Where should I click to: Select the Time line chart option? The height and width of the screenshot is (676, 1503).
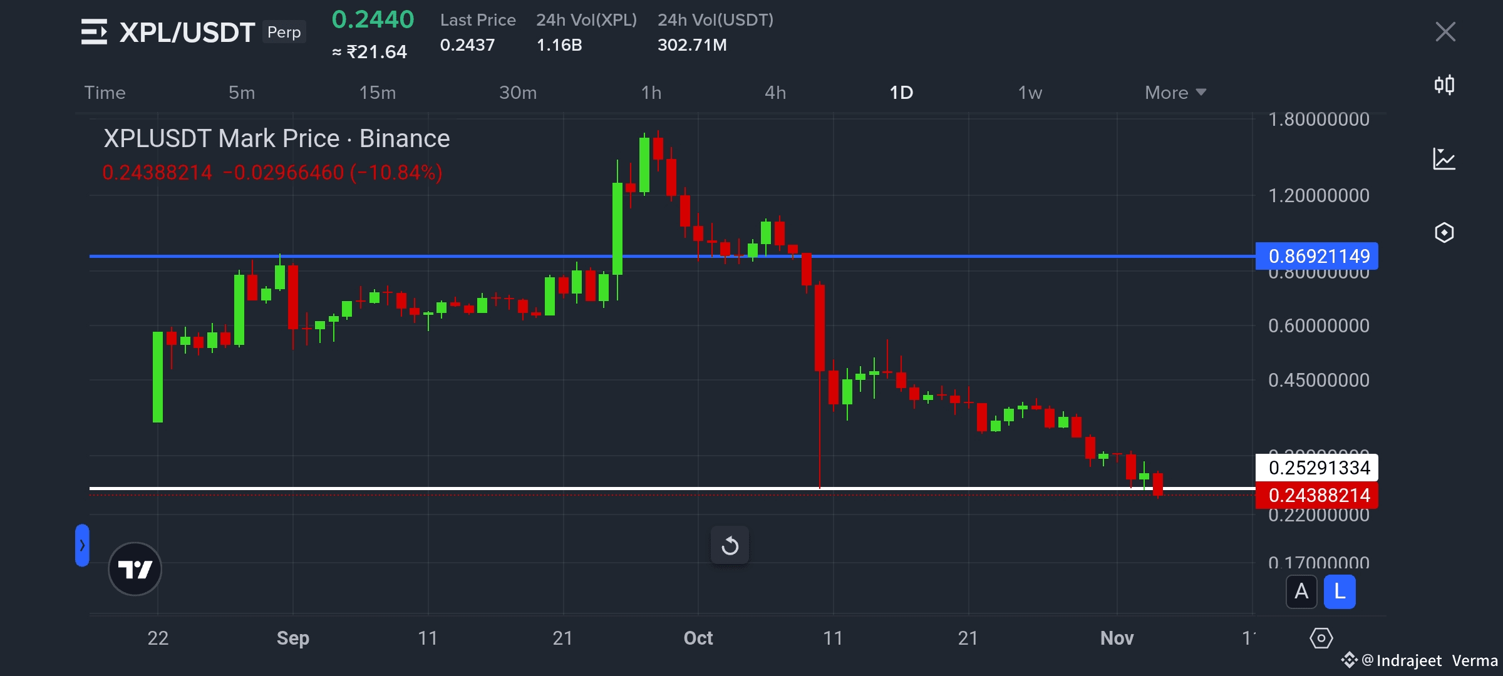tap(105, 93)
